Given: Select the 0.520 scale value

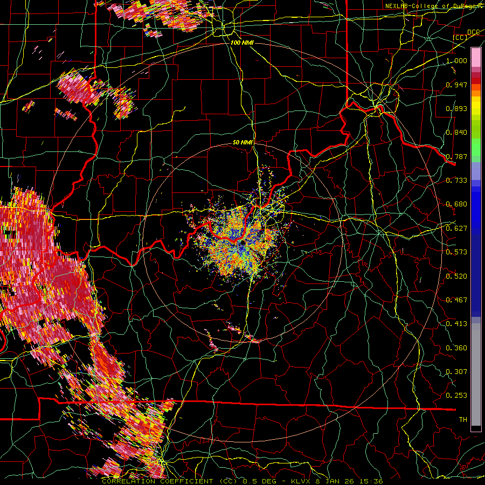Looking at the screenshot, I should click(x=456, y=276).
